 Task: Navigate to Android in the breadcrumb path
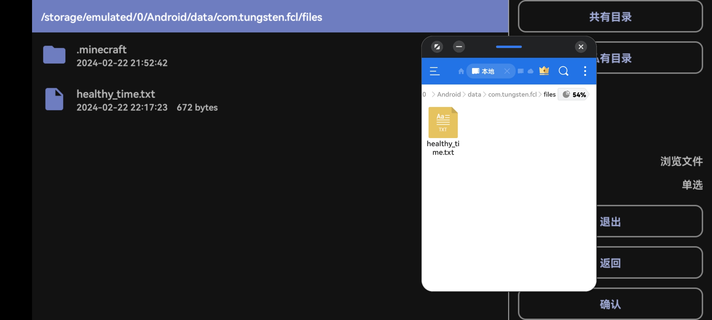point(449,95)
